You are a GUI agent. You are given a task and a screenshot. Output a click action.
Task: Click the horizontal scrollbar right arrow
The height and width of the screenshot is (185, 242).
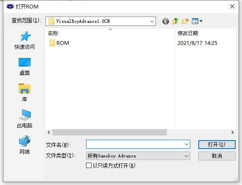pyautogui.click(x=233, y=132)
